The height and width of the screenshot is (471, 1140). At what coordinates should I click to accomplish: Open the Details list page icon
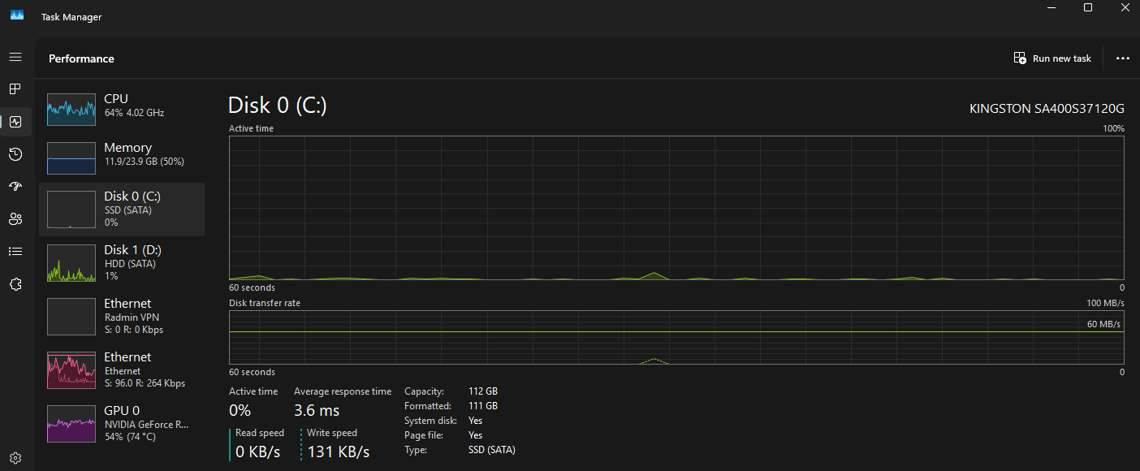[x=15, y=252]
